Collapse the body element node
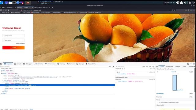This screenshot has width=196, height=110. [x=1, y=74]
